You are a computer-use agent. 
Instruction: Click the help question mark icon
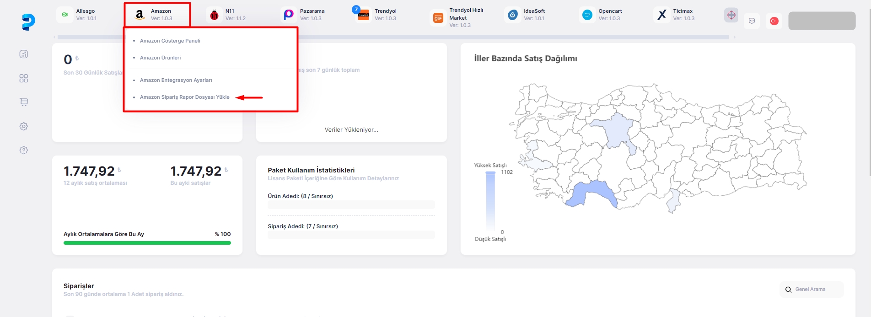coord(24,150)
